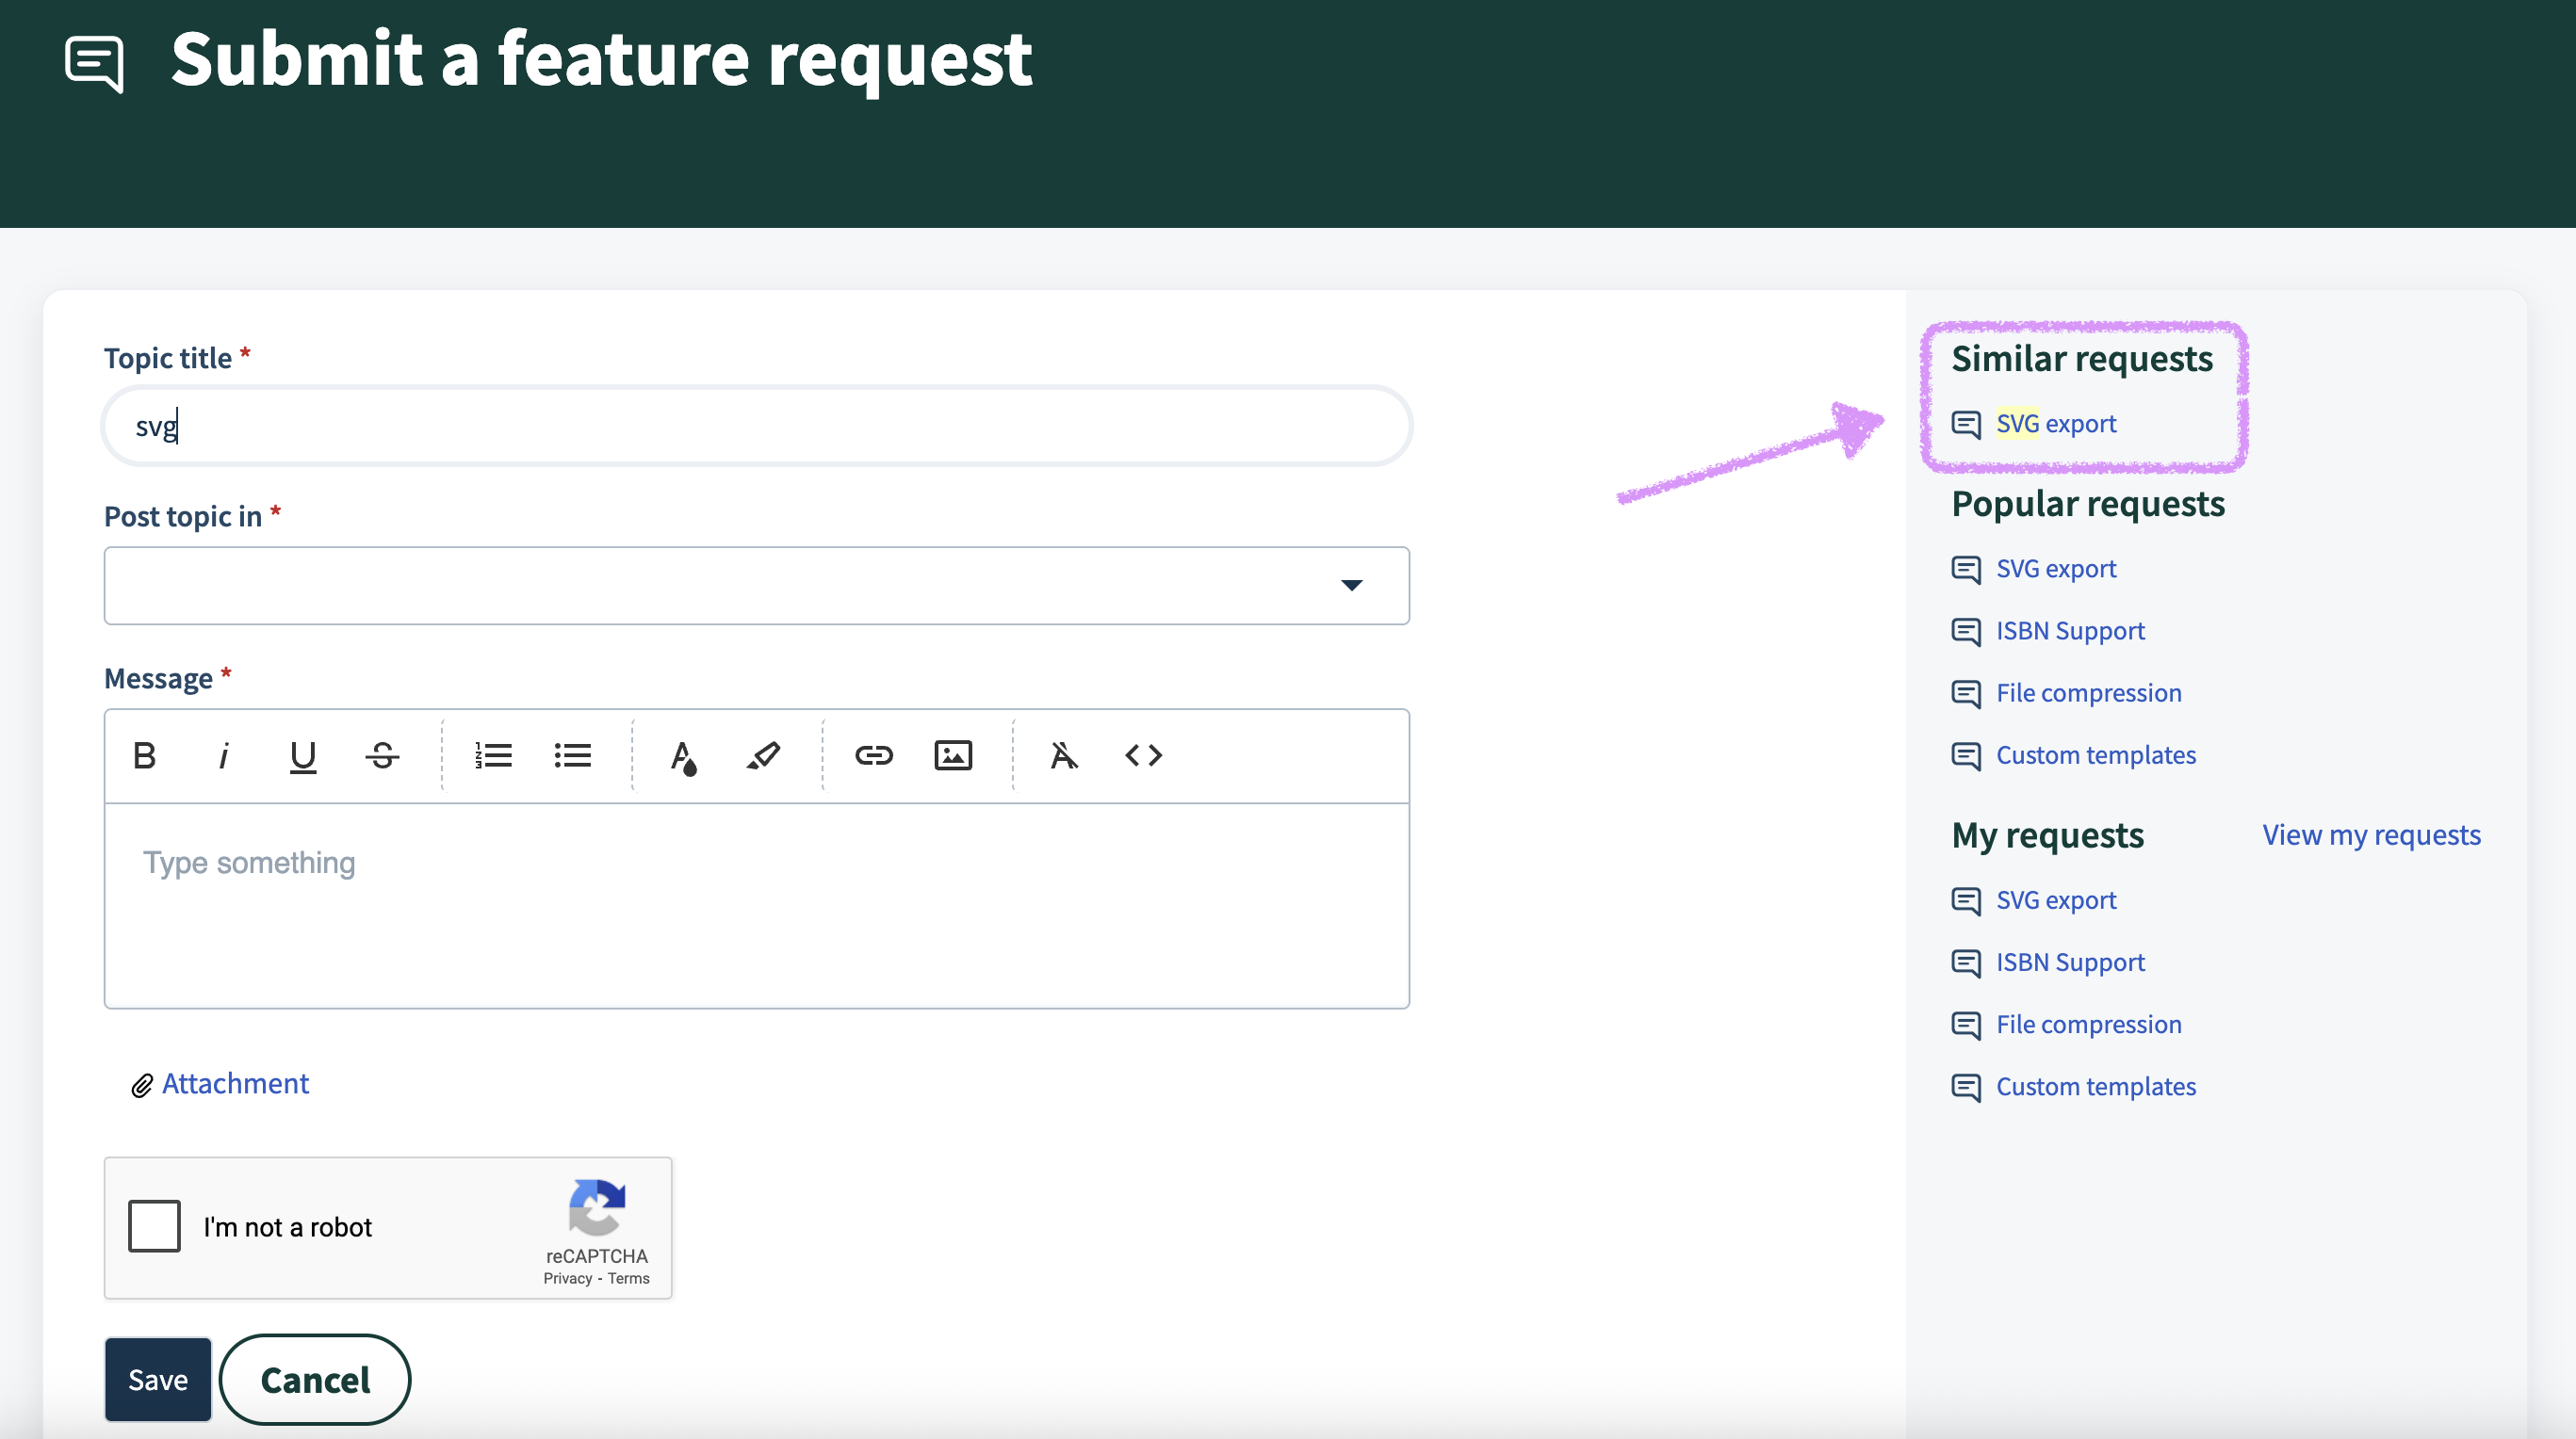2576x1439 pixels.
Task: Click into the Topic title field
Action: 756,427
